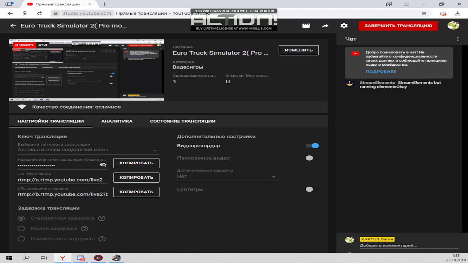
Task: Copy the backup server URL
Action: (x=136, y=192)
